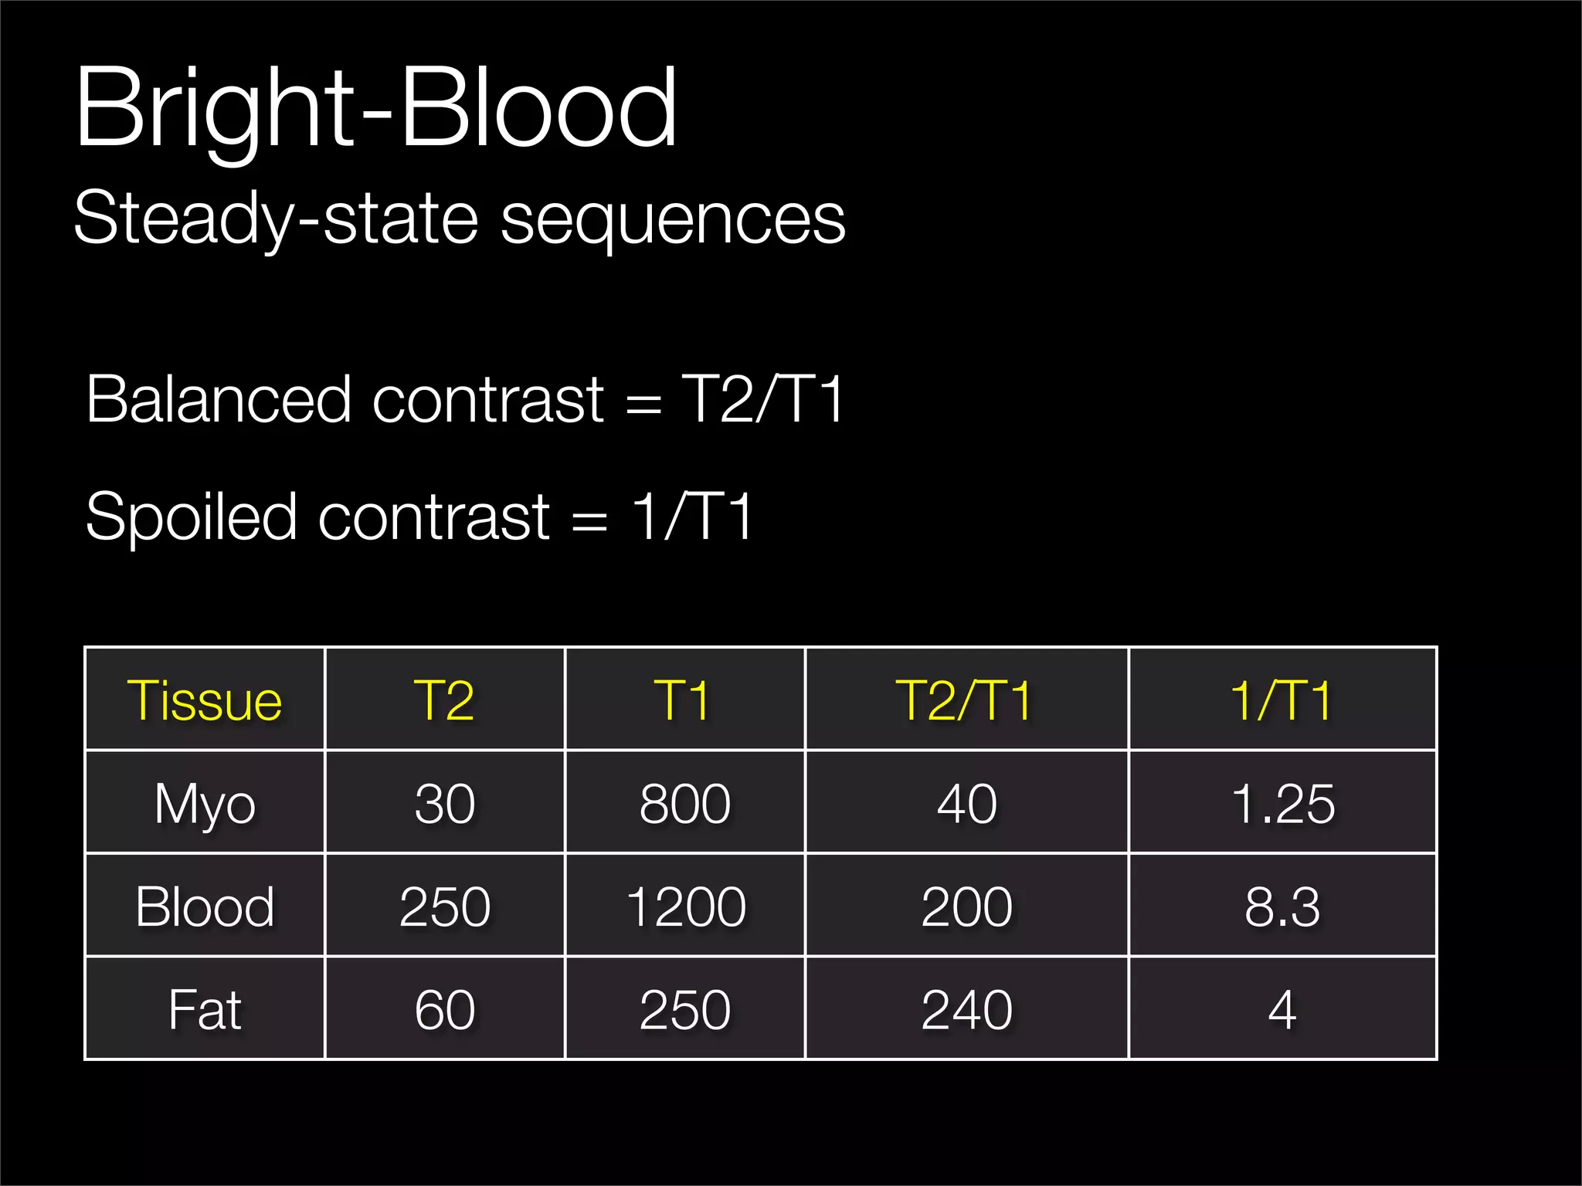Viewport: 1582px width, 1186px height.
Task: Click the yellow "T2" column header
Action: coord(444,700)
